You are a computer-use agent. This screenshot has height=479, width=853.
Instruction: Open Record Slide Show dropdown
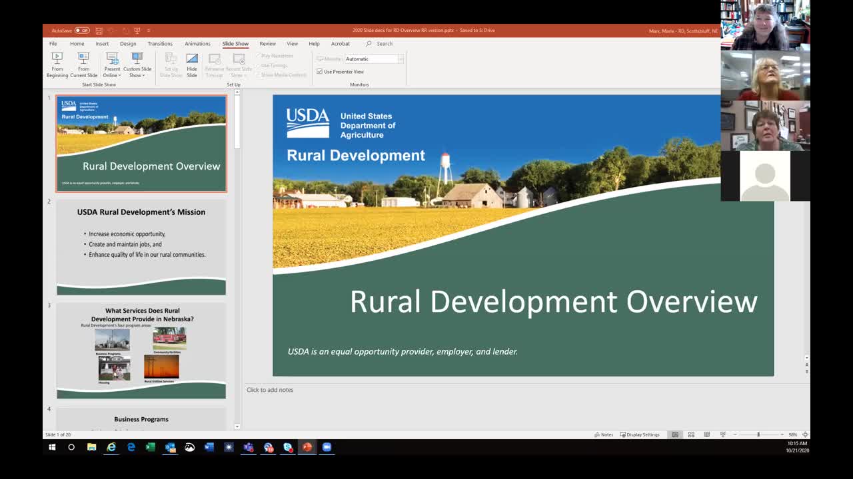click(x=239, y=65)
